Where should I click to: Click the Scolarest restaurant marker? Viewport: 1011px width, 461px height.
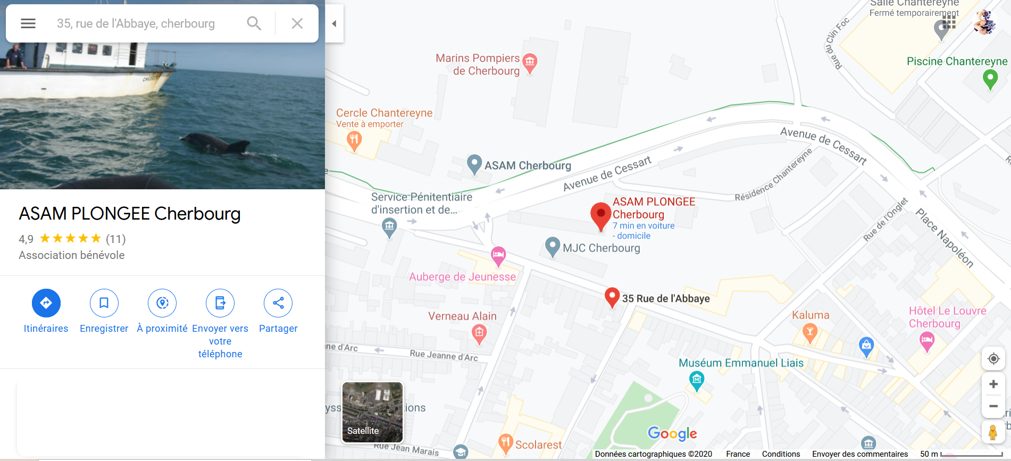click(506, 444)
